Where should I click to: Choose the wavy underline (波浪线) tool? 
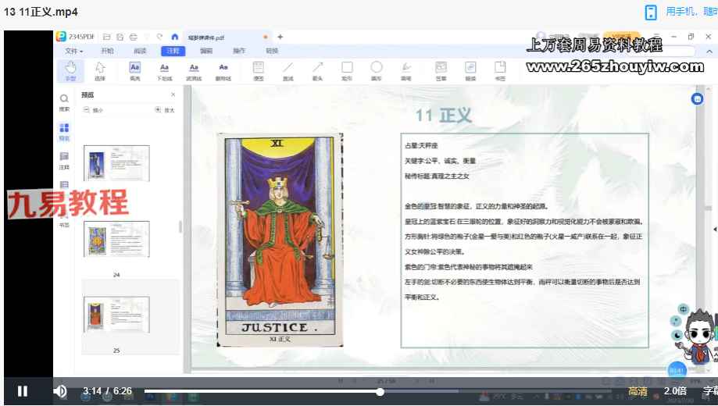coord(194,71)
